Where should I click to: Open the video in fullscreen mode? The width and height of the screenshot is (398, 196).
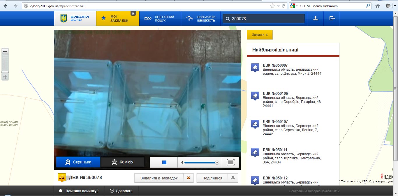(230, 162)
